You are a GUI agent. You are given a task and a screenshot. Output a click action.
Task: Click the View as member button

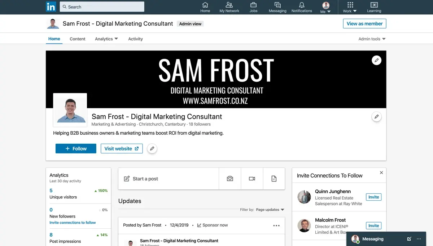364,24
